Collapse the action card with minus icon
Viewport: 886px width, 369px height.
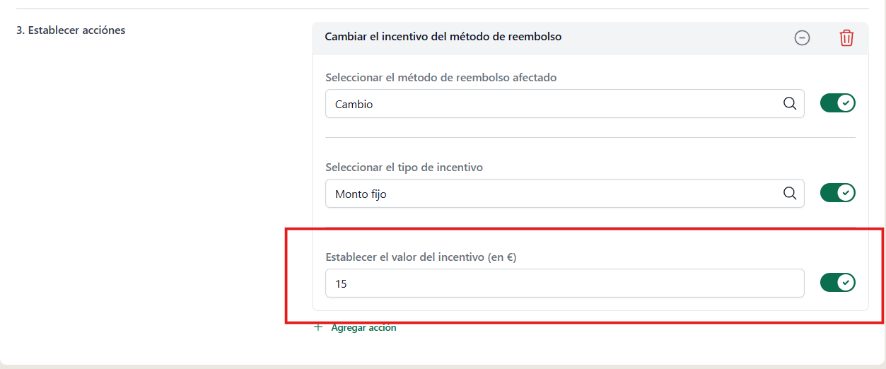click(x=802, y=38)
